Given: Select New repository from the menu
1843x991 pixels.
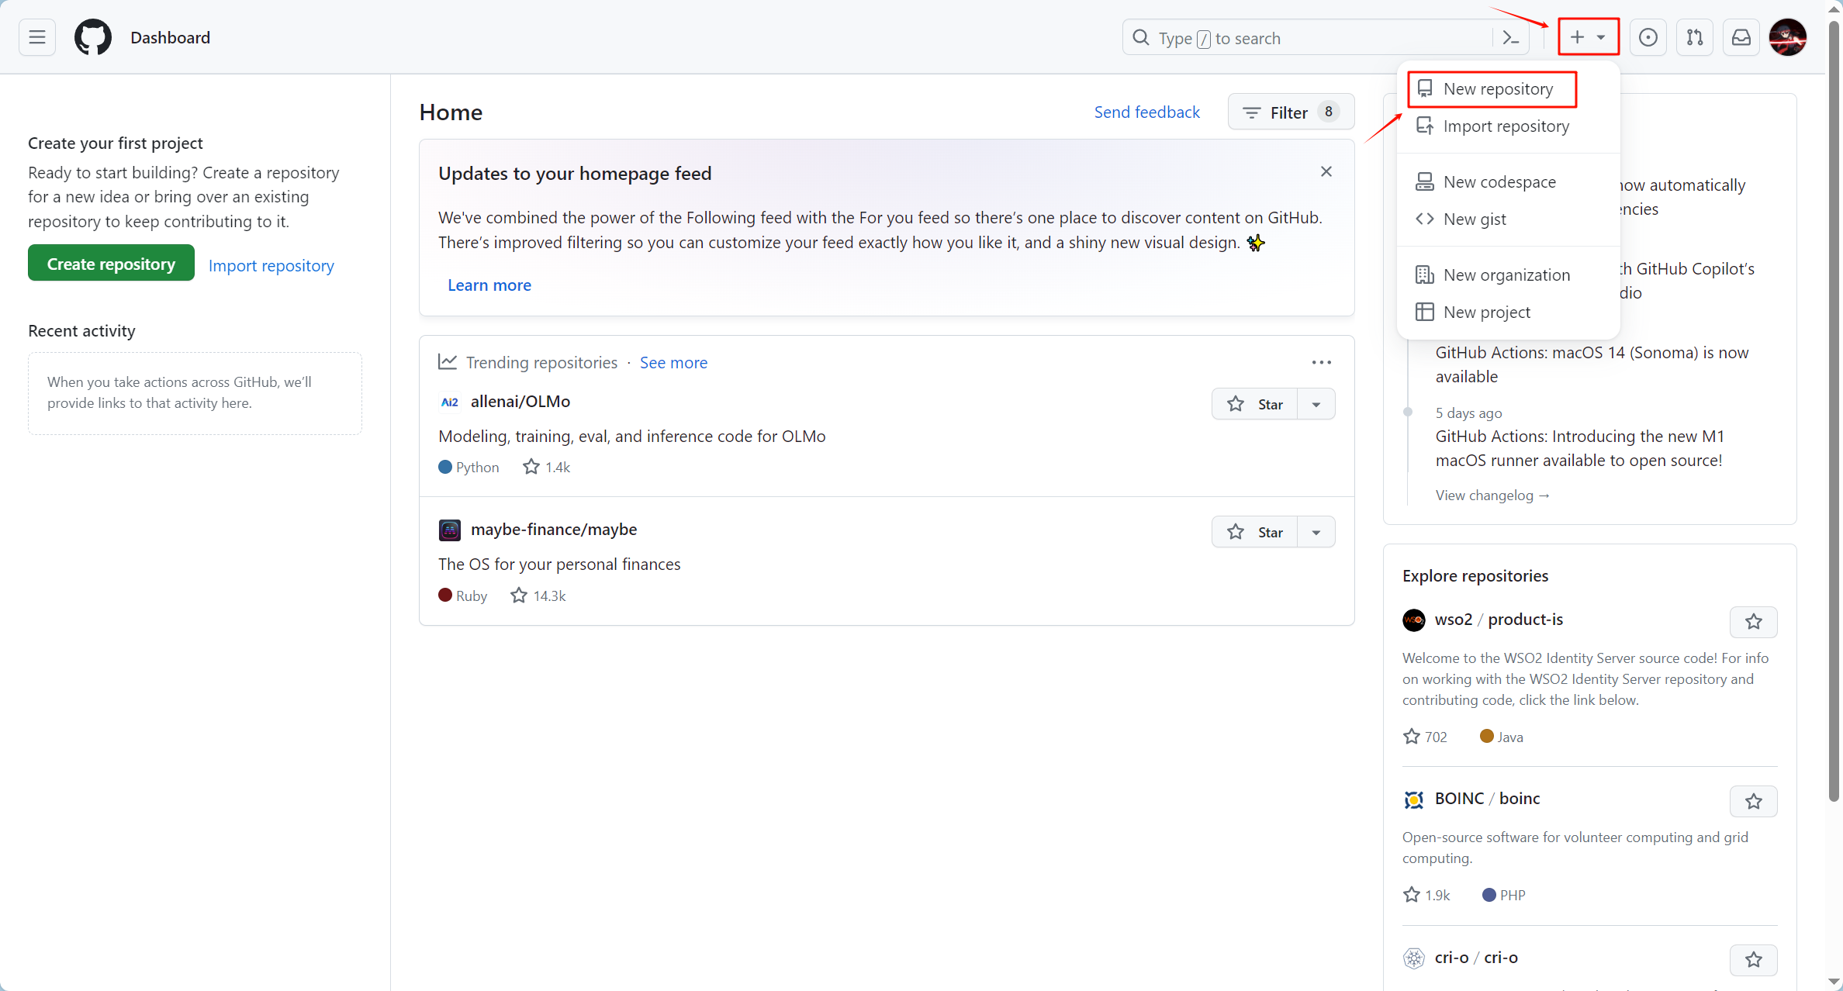Looking at the screenshot, I should tap(1497, 89).
